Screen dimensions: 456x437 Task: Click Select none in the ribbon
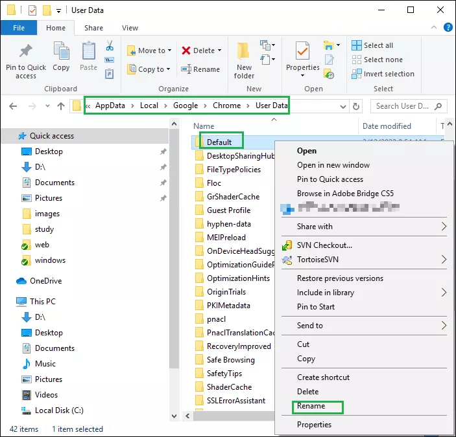click(x=377, y=60)
